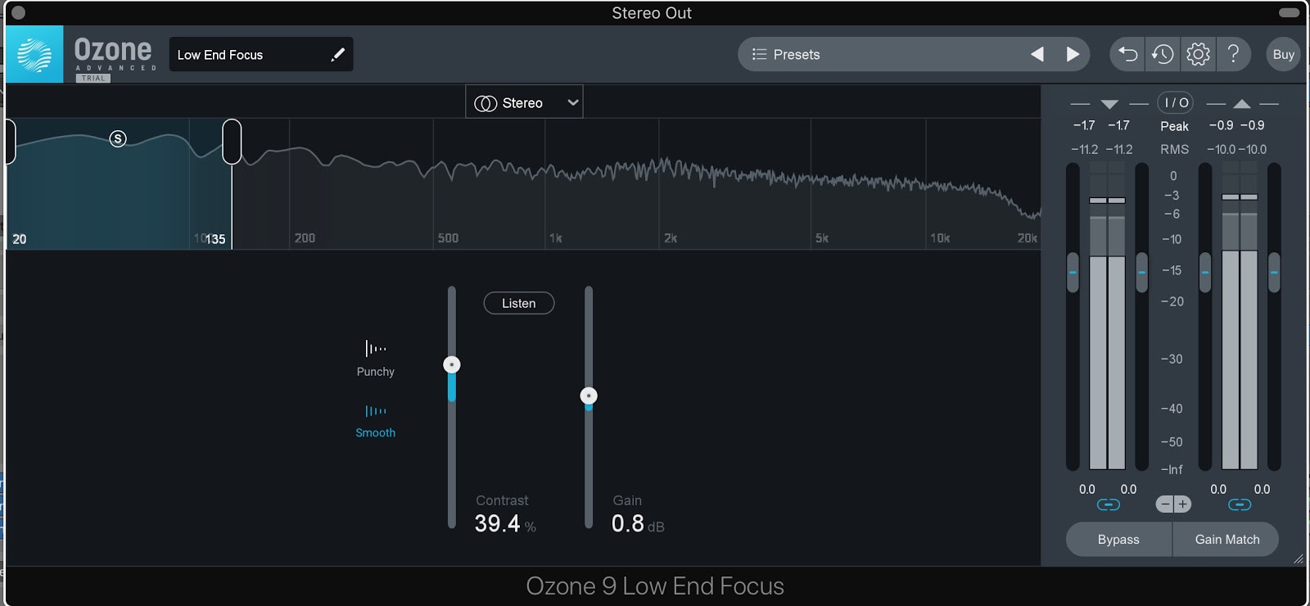1310x606 pixels.
Task: Toggle input gain link icon
Action: pos(1108,504)
